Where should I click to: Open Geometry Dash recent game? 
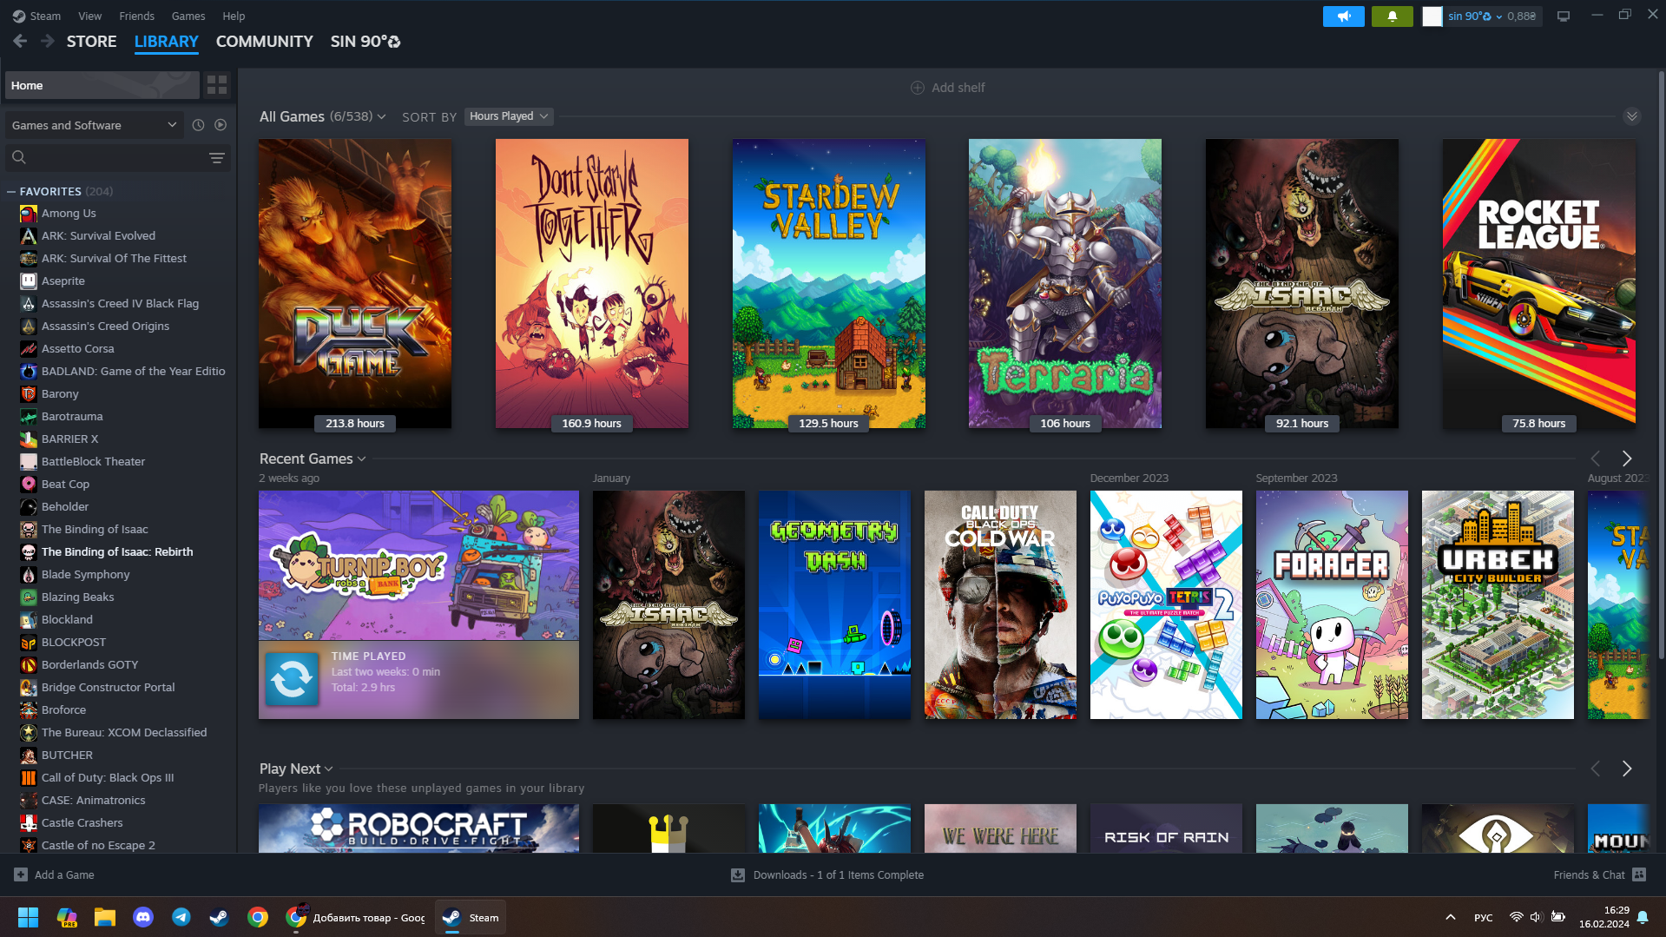coord(834,604)
